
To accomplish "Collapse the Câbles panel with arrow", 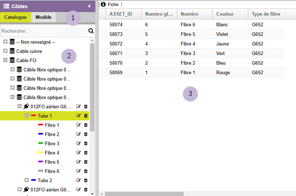I will [89, 6].
